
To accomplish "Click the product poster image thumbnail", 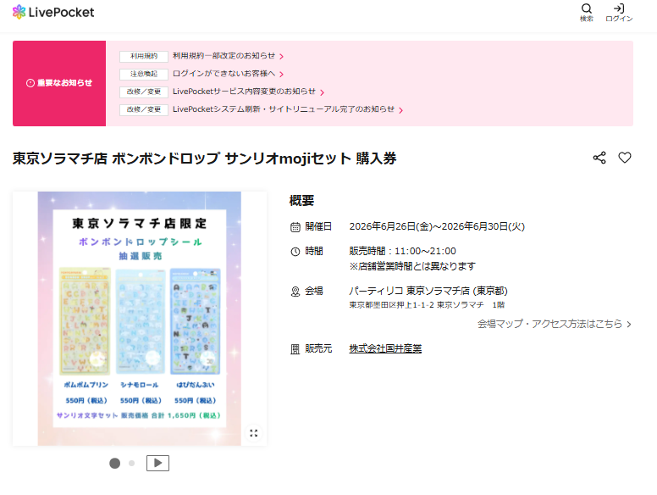I will click(140, 319).
